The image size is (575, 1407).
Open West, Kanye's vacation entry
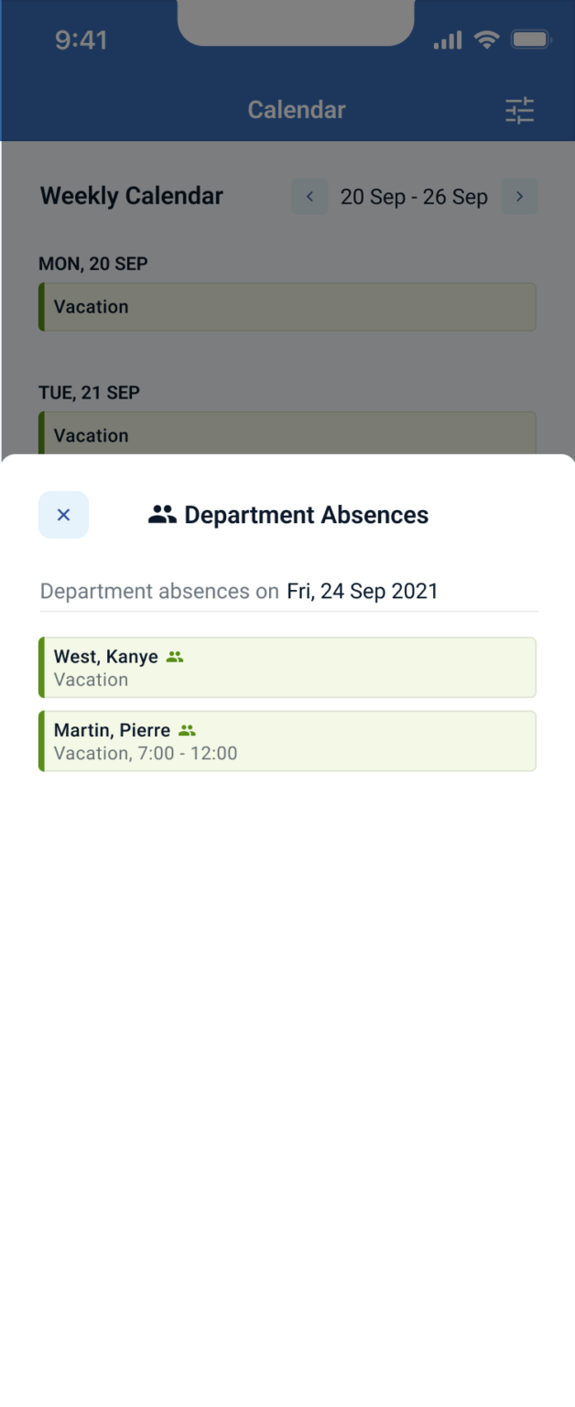click(x=287, y=667)
